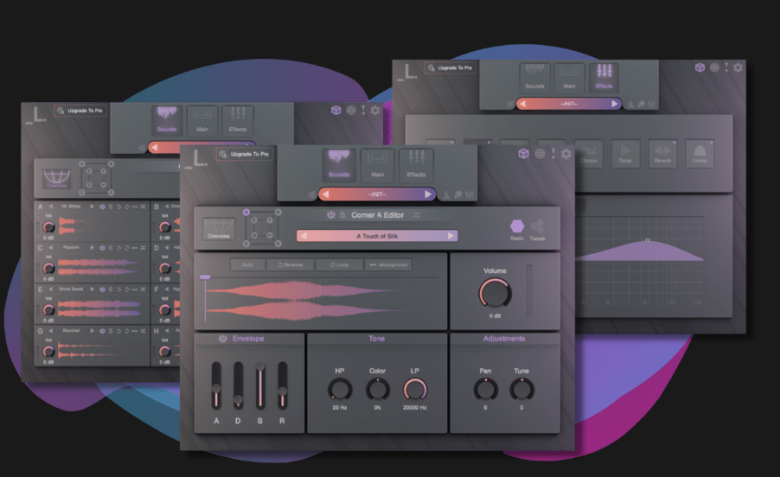Toggle the Envelope power button
The image size is (780, 477).
pyautogui.click(x=222, y=339)
